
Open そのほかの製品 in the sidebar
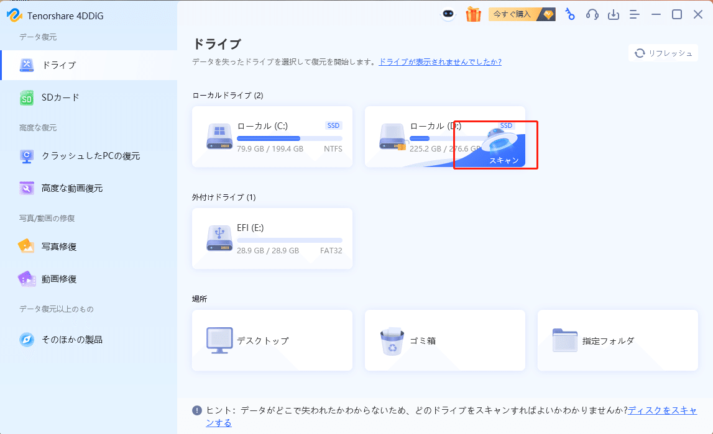(x=89, y=340)
